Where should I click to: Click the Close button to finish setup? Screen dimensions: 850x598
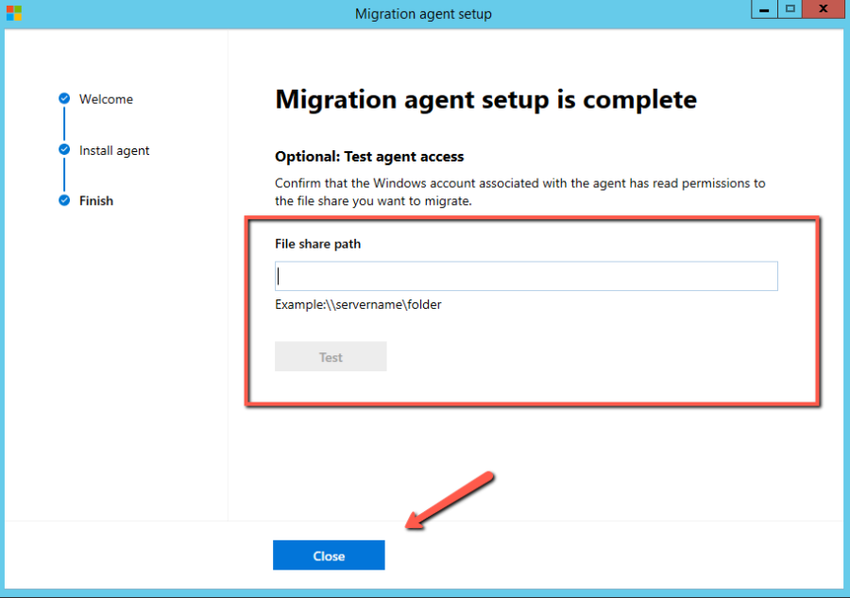[x=329, y=555]
